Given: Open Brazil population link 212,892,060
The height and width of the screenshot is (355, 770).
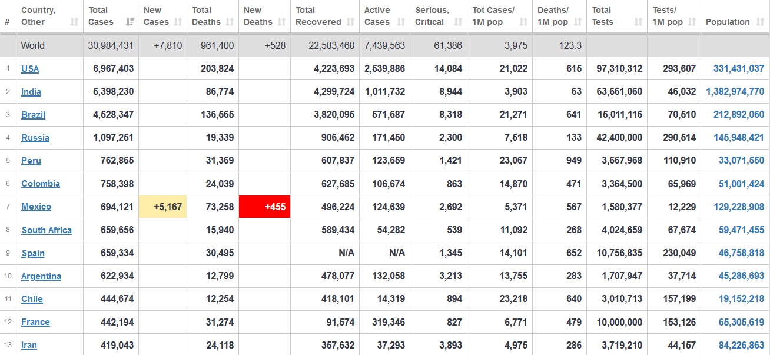Looking at the screenshot, I should pyautogui.click(x=739, y=115).
